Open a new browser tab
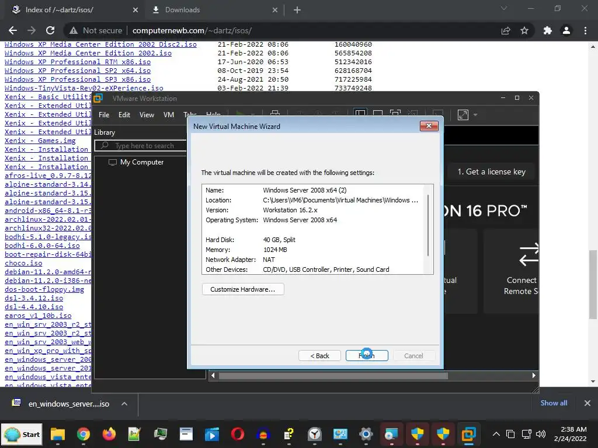598x448 pixels. pyautogui.click(x=297, y=10)
